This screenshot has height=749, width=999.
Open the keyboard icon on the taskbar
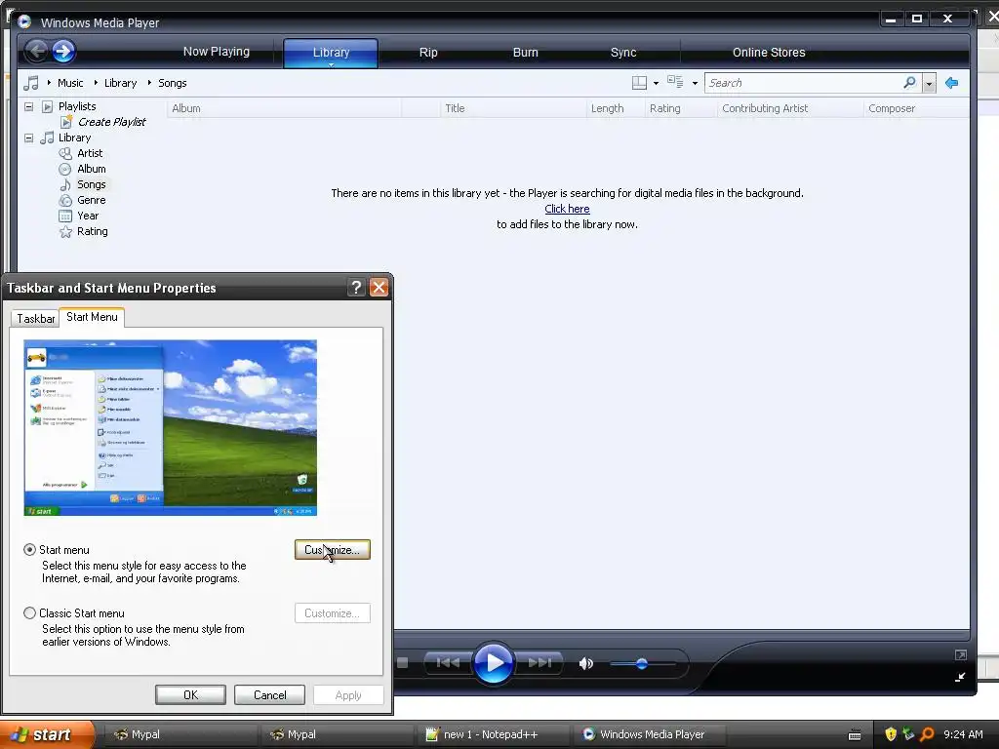coord(855,735)
